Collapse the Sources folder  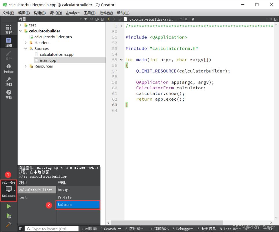coord(26,49)
